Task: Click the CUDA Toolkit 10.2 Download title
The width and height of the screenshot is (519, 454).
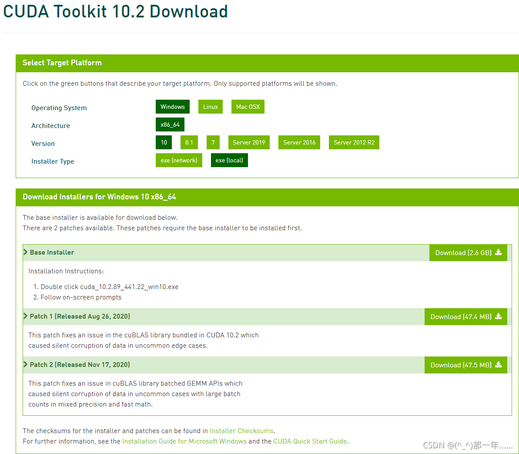Action: (x=115, y=12)
